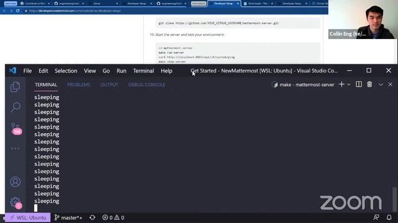Go forward in the browser

pos(11,11)
